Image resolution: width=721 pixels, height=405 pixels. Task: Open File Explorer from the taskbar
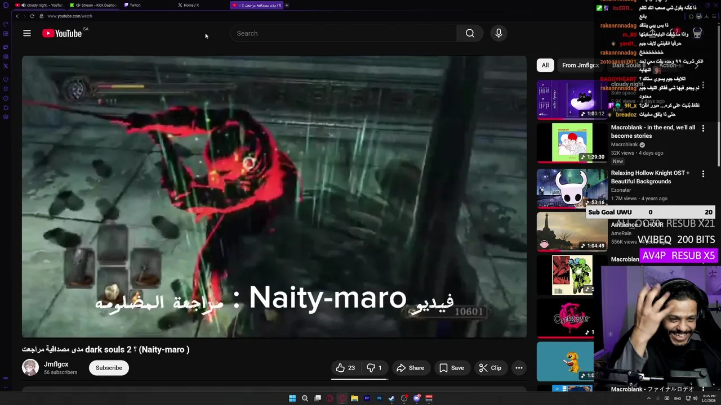(354, 398)
